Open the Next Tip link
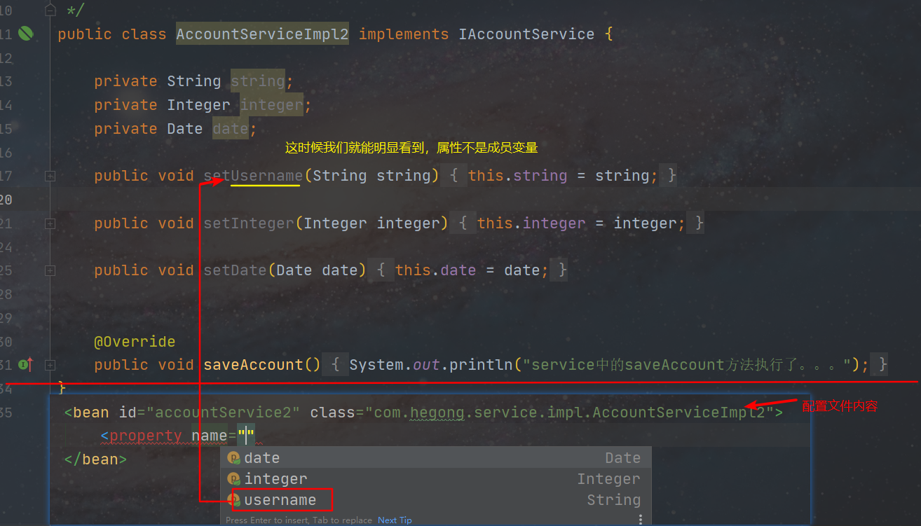This screenshot has width=921, height=526. 395,520
